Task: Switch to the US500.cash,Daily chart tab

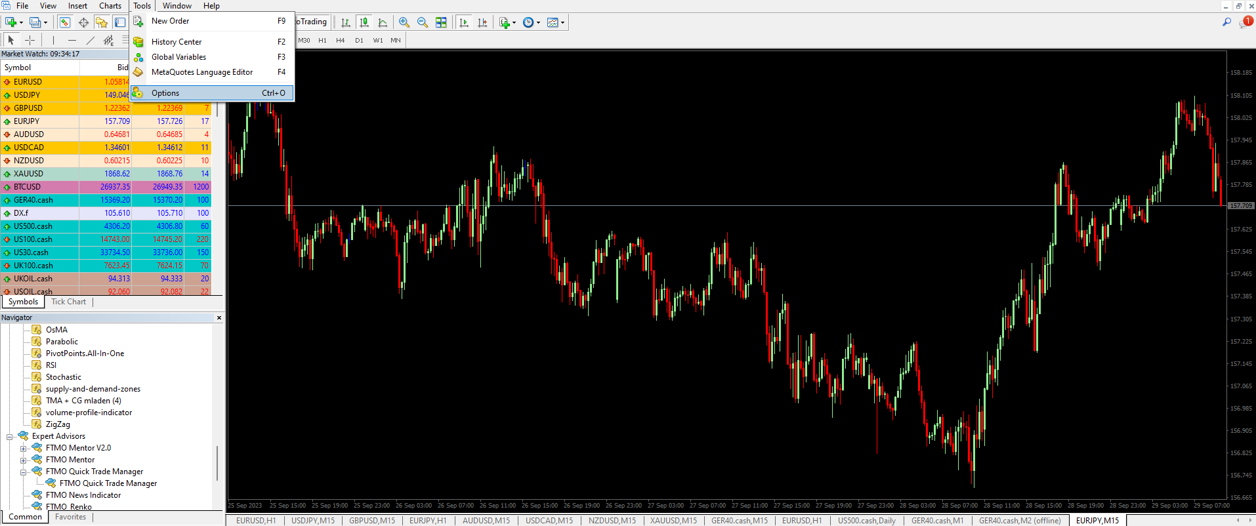Action: [866, 521]
